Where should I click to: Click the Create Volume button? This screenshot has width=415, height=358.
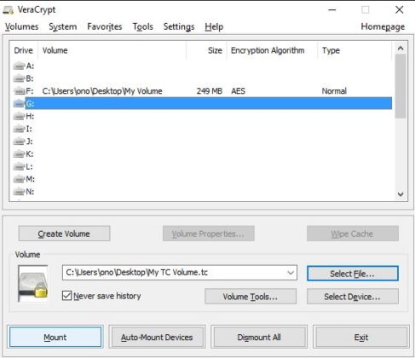pyautogui.click(x=64, y=234)
